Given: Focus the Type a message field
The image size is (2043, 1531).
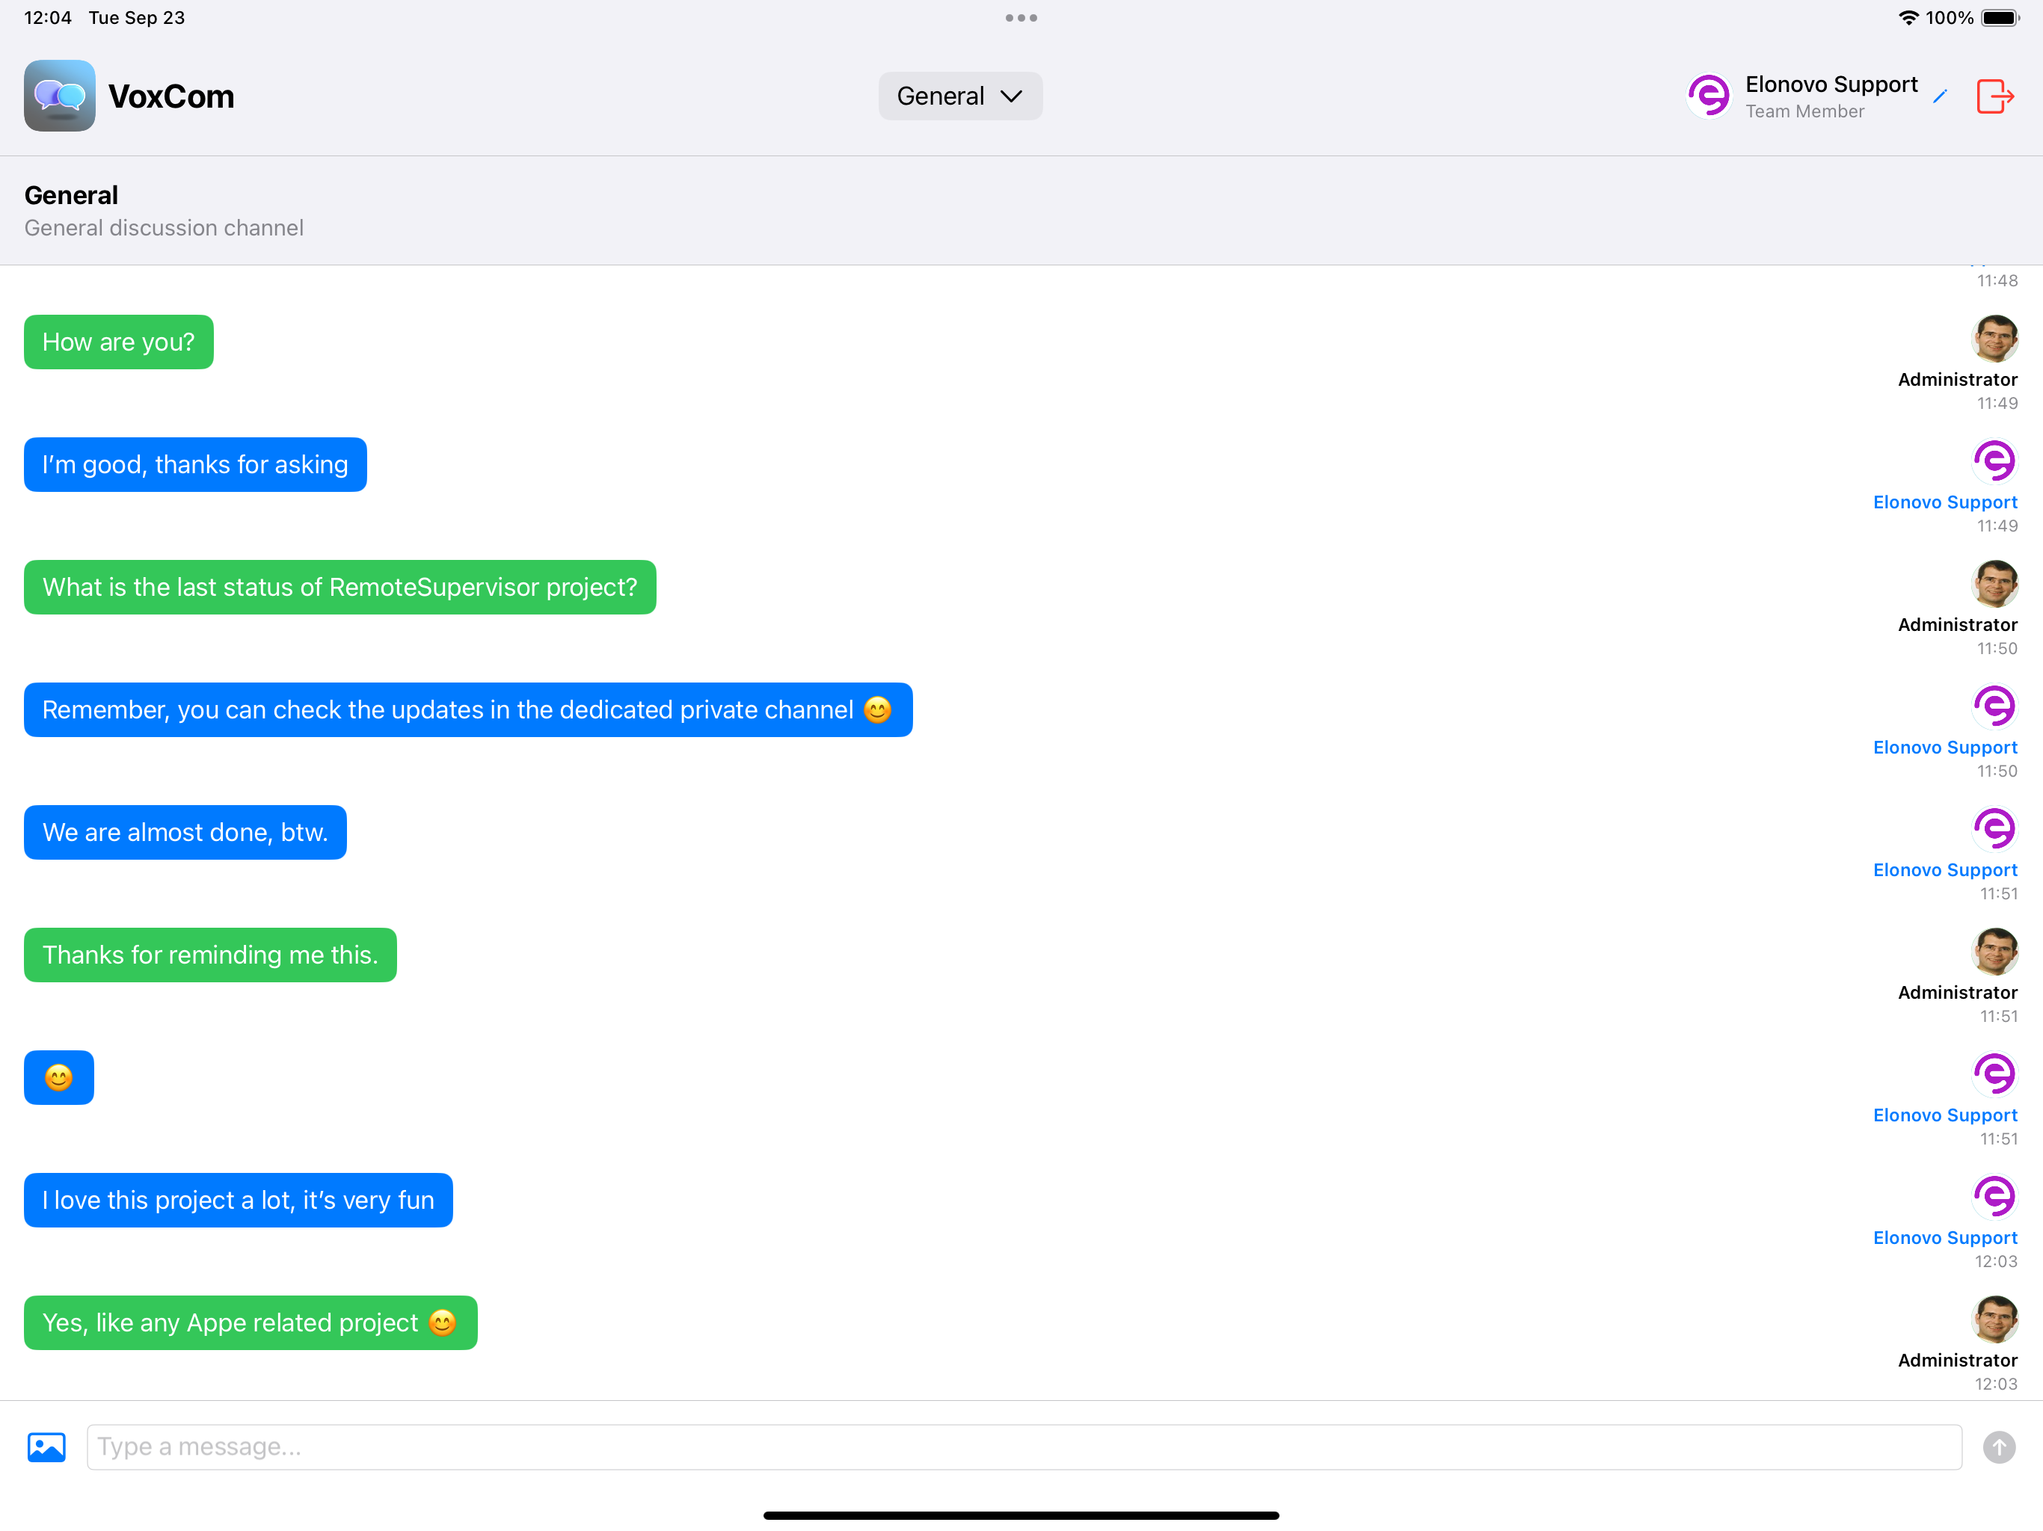Looking at the screenshot, I should pyautogui.click(x=1024, y=1447).
